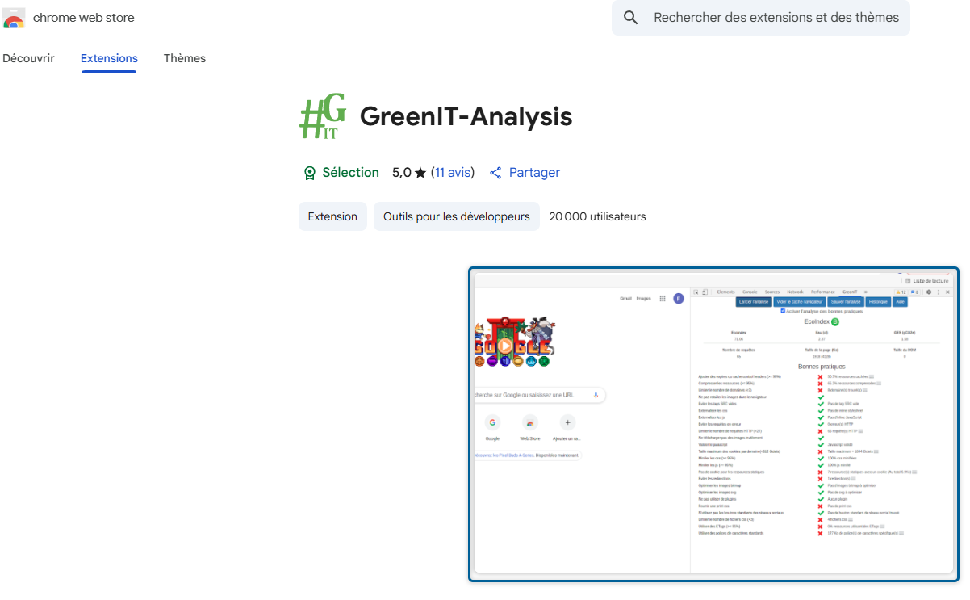970x600 pixels.
Task: Open the Google apps grid icon
Action: pos(662,299)
